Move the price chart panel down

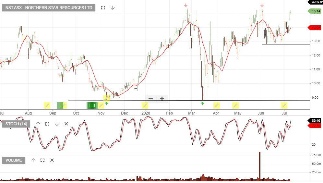[x=113, y=8]
